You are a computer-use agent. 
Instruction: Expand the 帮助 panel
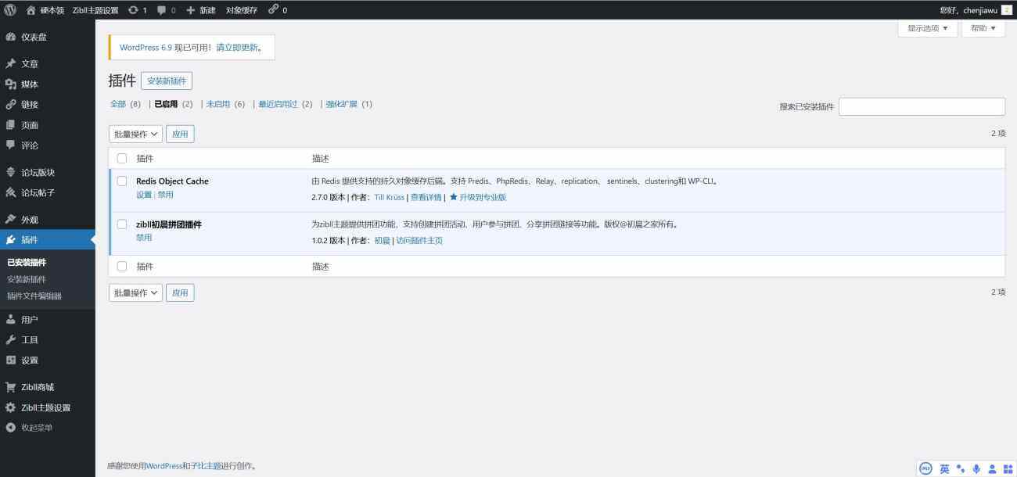(983, 28)
